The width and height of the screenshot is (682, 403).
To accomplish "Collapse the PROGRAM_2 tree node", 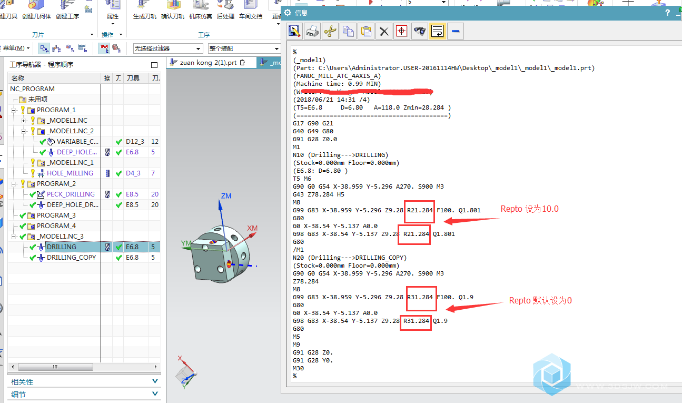I will pyautogui.click(x=14, y=184).
